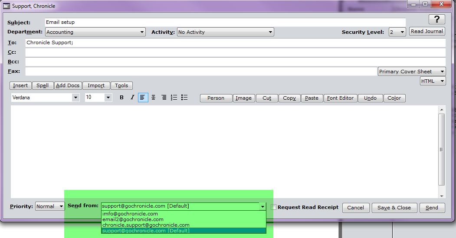This screenshot has height=238, width=456.
Task: Select email2@gochronicle.com from the list
Action: [184, 219]
